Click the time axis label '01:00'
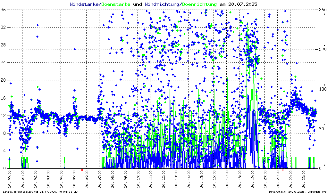Viewport: 327px width, 194px height. [x=22, y=176]
